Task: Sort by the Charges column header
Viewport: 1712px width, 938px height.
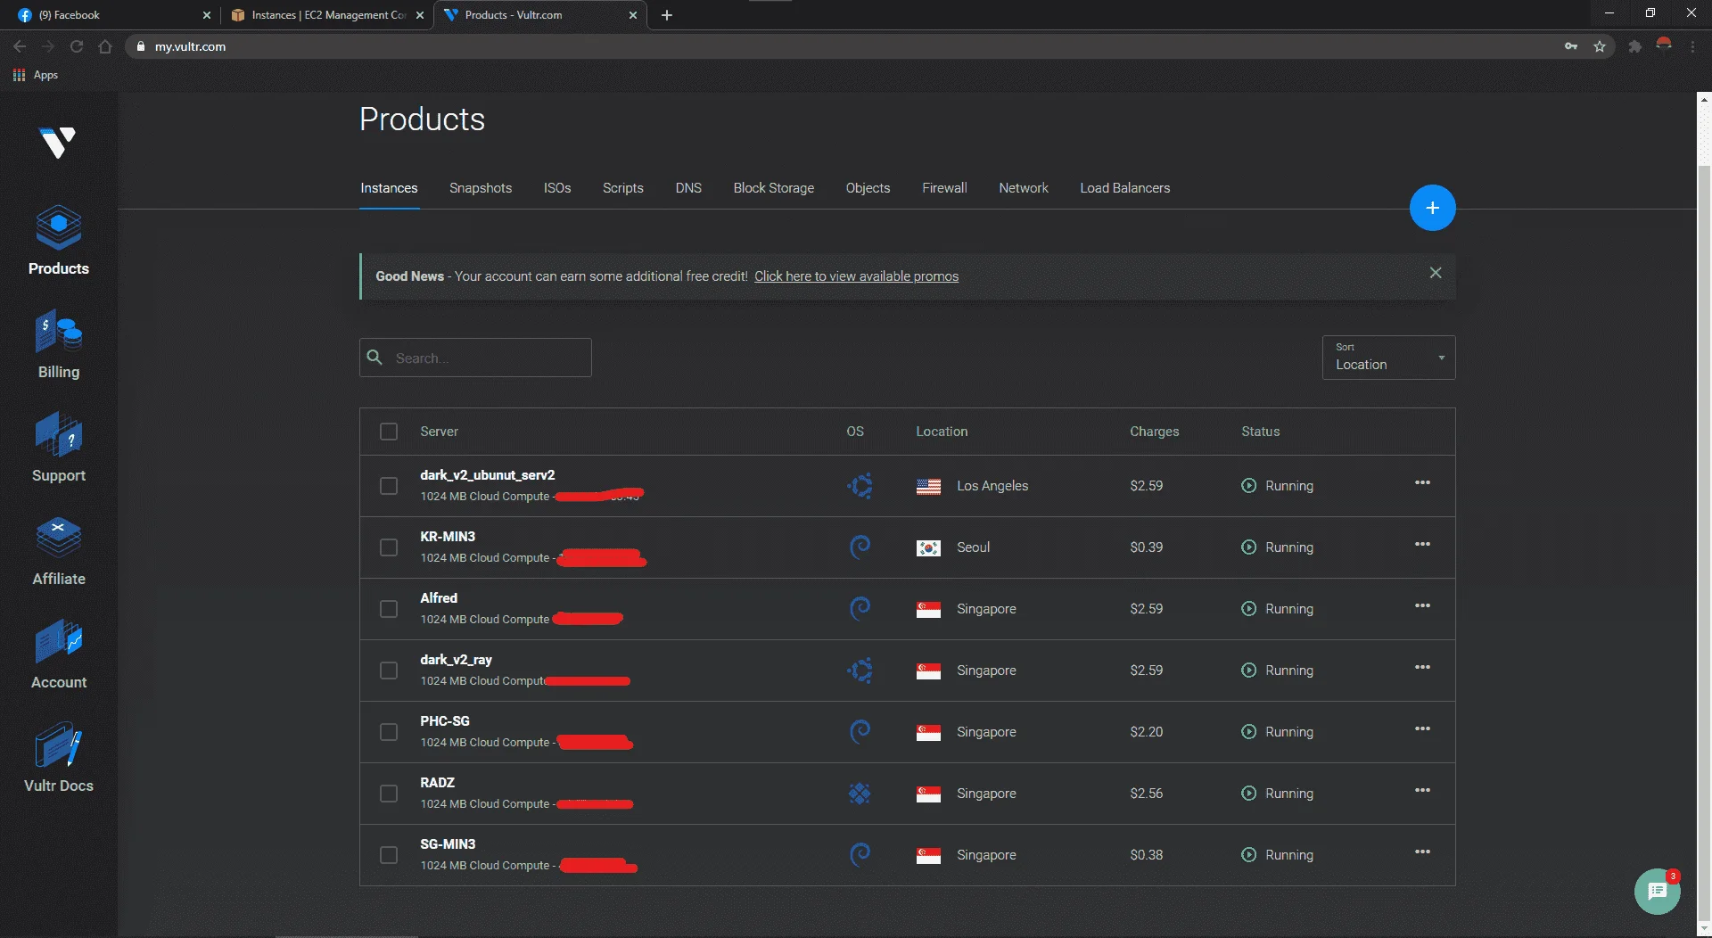Action: (1154, 432)
